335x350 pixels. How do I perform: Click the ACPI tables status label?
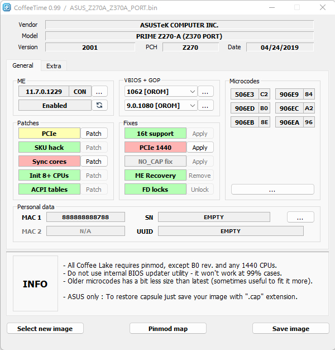(x=49, y=190)
